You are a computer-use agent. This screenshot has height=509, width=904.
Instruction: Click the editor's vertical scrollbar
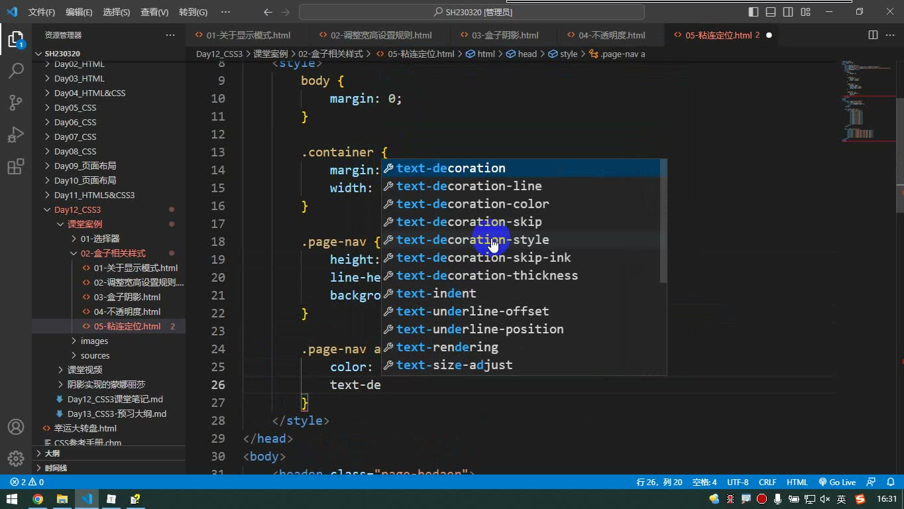[x=899, y=155]
